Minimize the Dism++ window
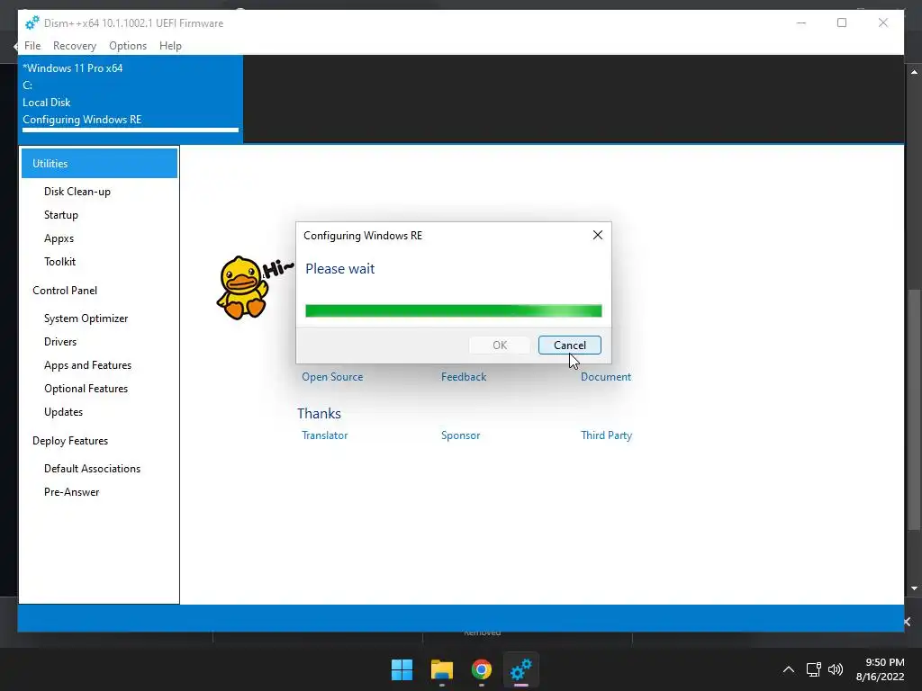Viewport: 922px width, 691px height. tap(800, 22)
